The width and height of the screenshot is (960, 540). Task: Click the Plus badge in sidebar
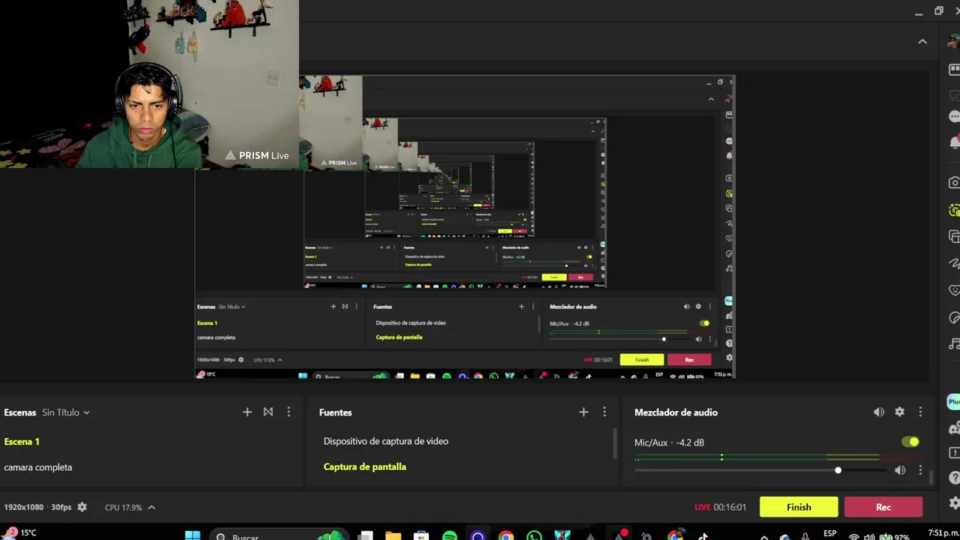coord(954,401)
